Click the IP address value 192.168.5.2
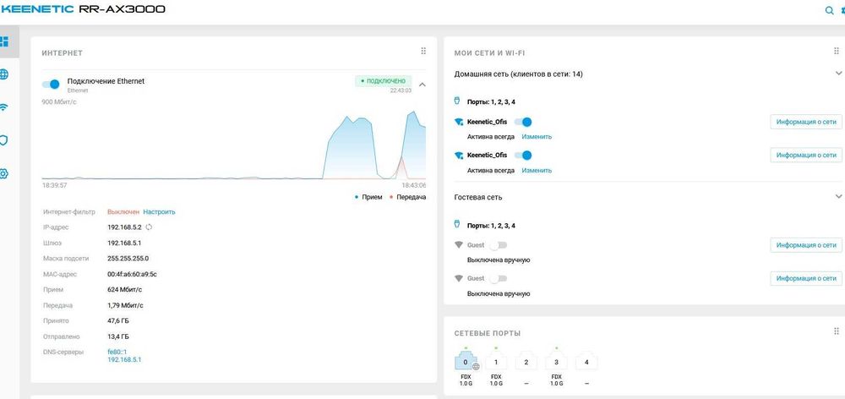The image size is (845, 399). tap(125, 227)
